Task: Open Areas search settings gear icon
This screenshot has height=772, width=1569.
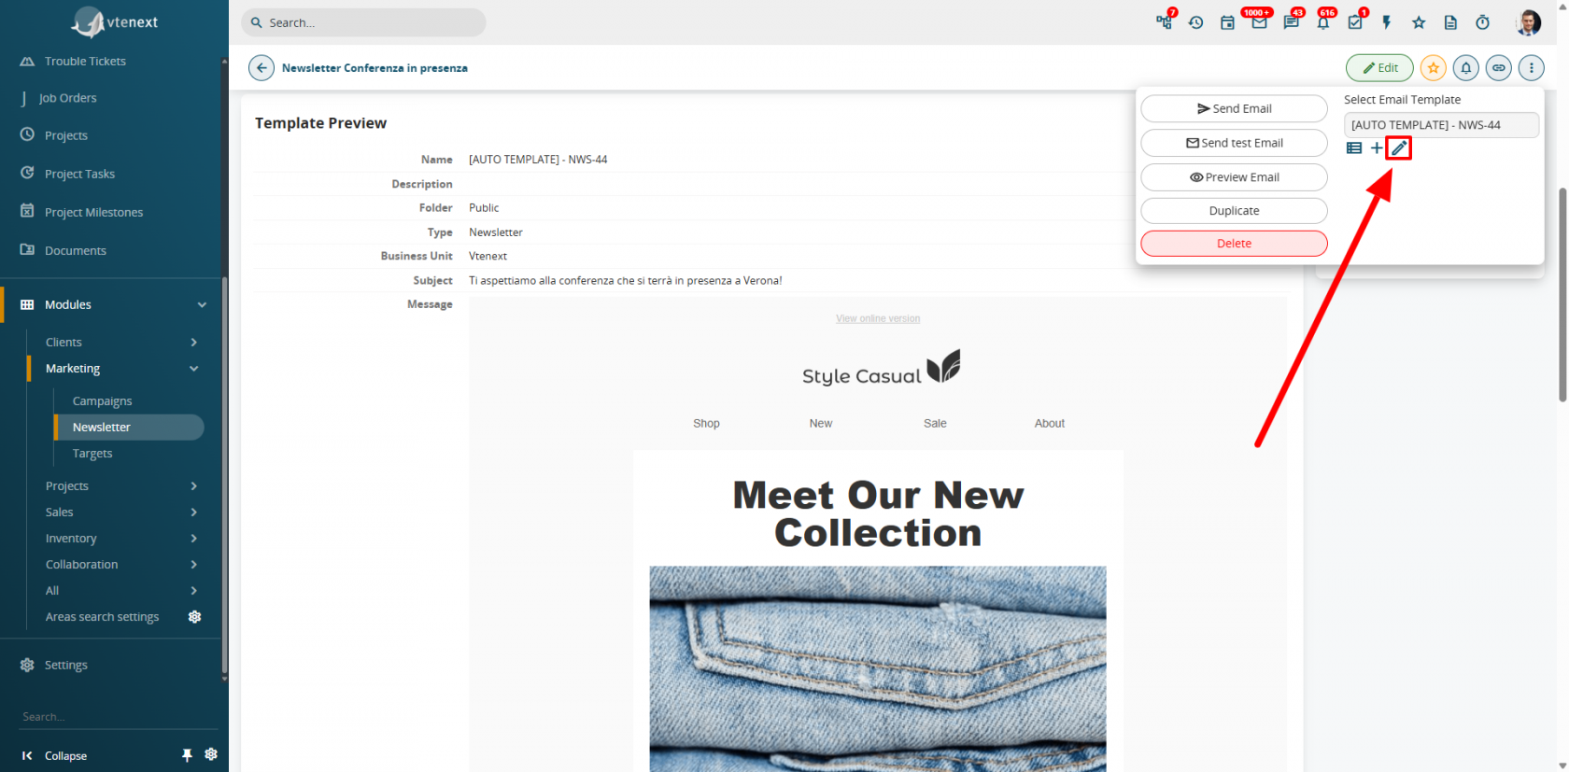Action: click(195, 617)
